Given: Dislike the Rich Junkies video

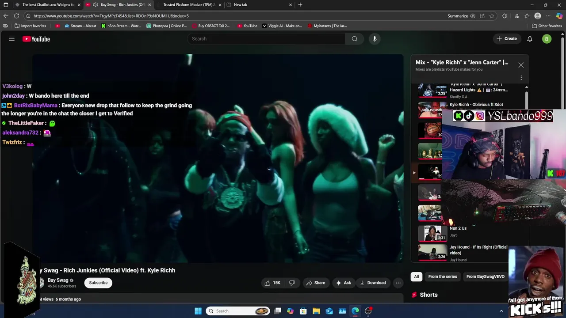Looking at the screenshot, I should (292, 283).
